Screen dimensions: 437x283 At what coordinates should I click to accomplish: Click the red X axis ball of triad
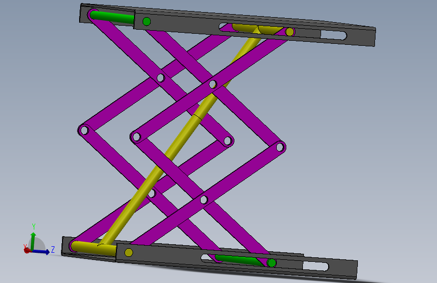[27, 250]
